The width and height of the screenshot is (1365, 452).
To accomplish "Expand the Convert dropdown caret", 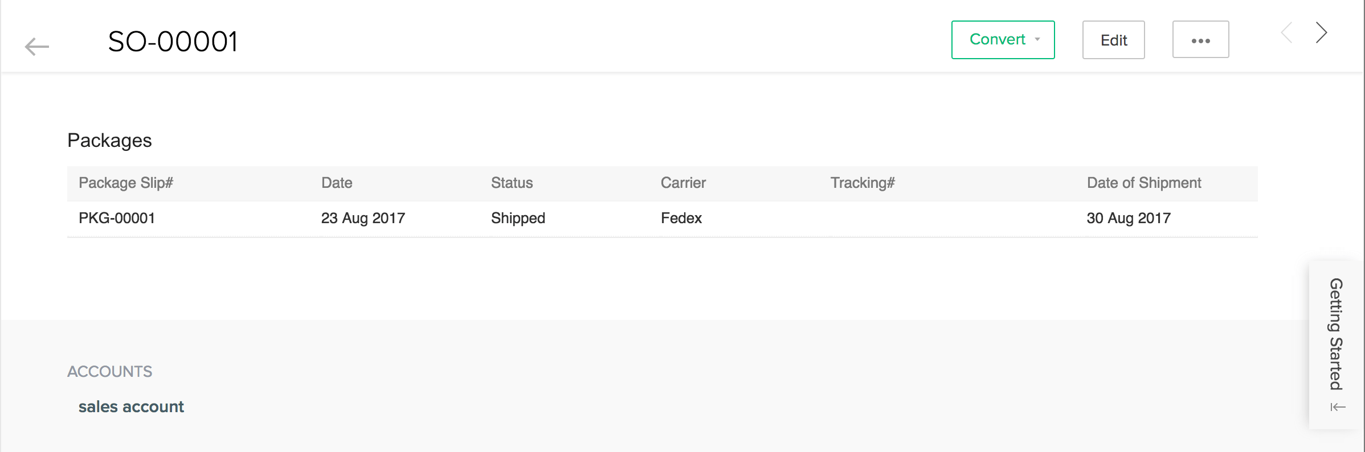I will point(1037,40).
